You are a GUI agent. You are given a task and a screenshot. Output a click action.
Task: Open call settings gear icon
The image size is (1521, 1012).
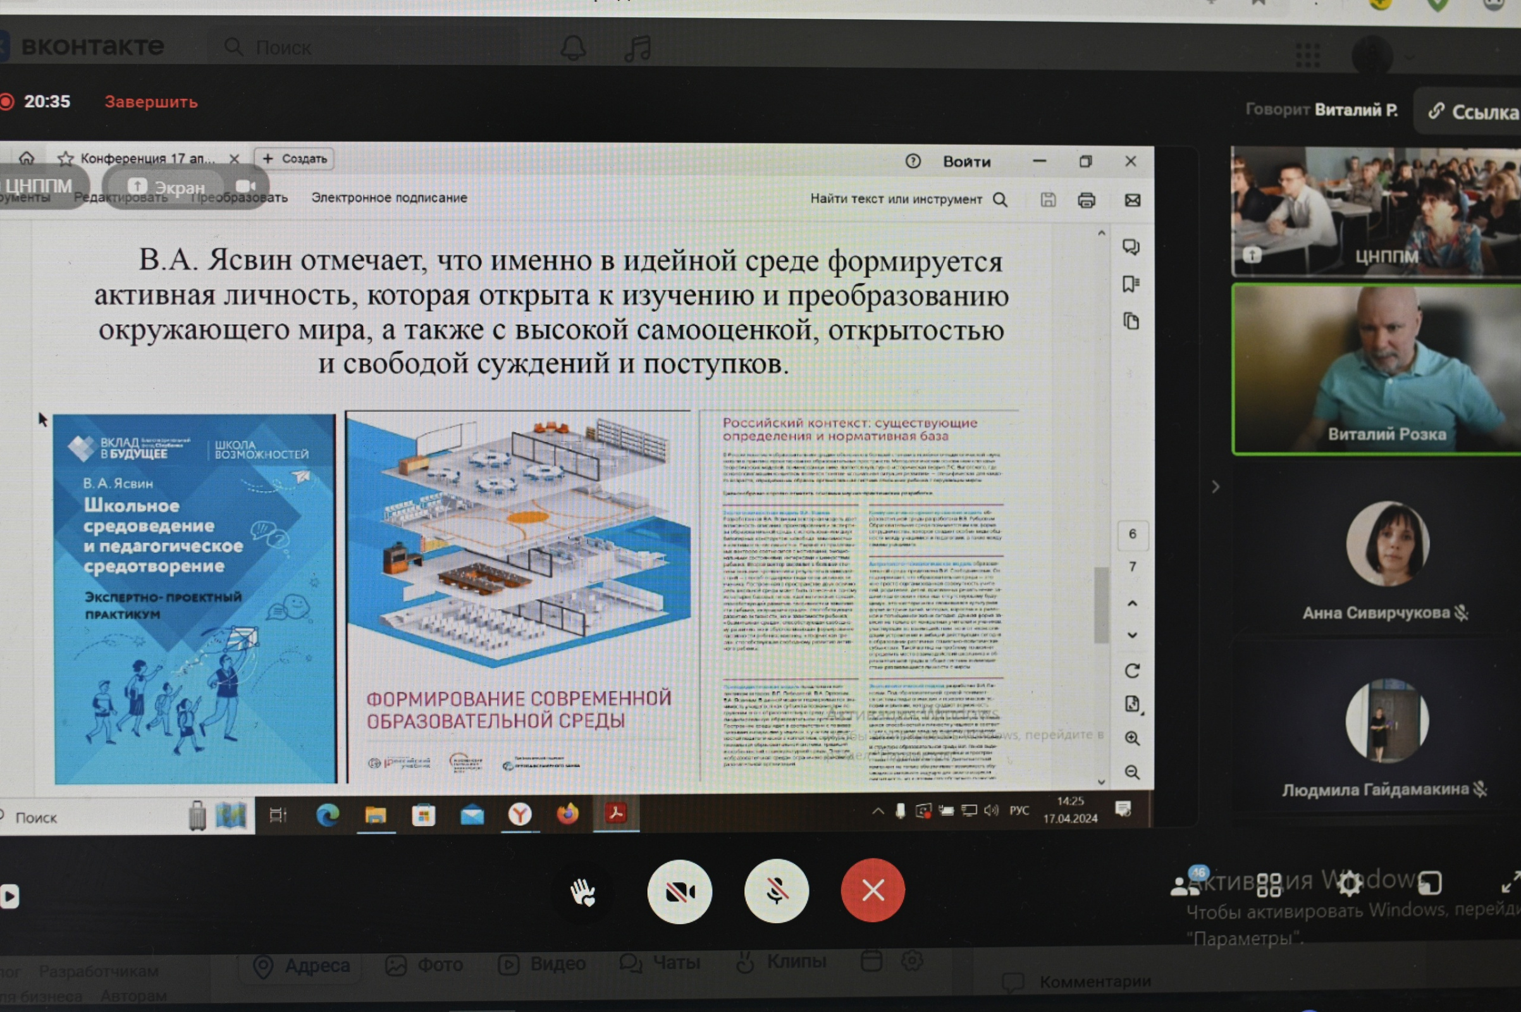click(x=1349, y=883)
